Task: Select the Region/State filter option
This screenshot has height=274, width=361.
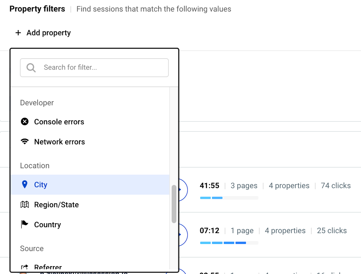Action: coord(90,205)
